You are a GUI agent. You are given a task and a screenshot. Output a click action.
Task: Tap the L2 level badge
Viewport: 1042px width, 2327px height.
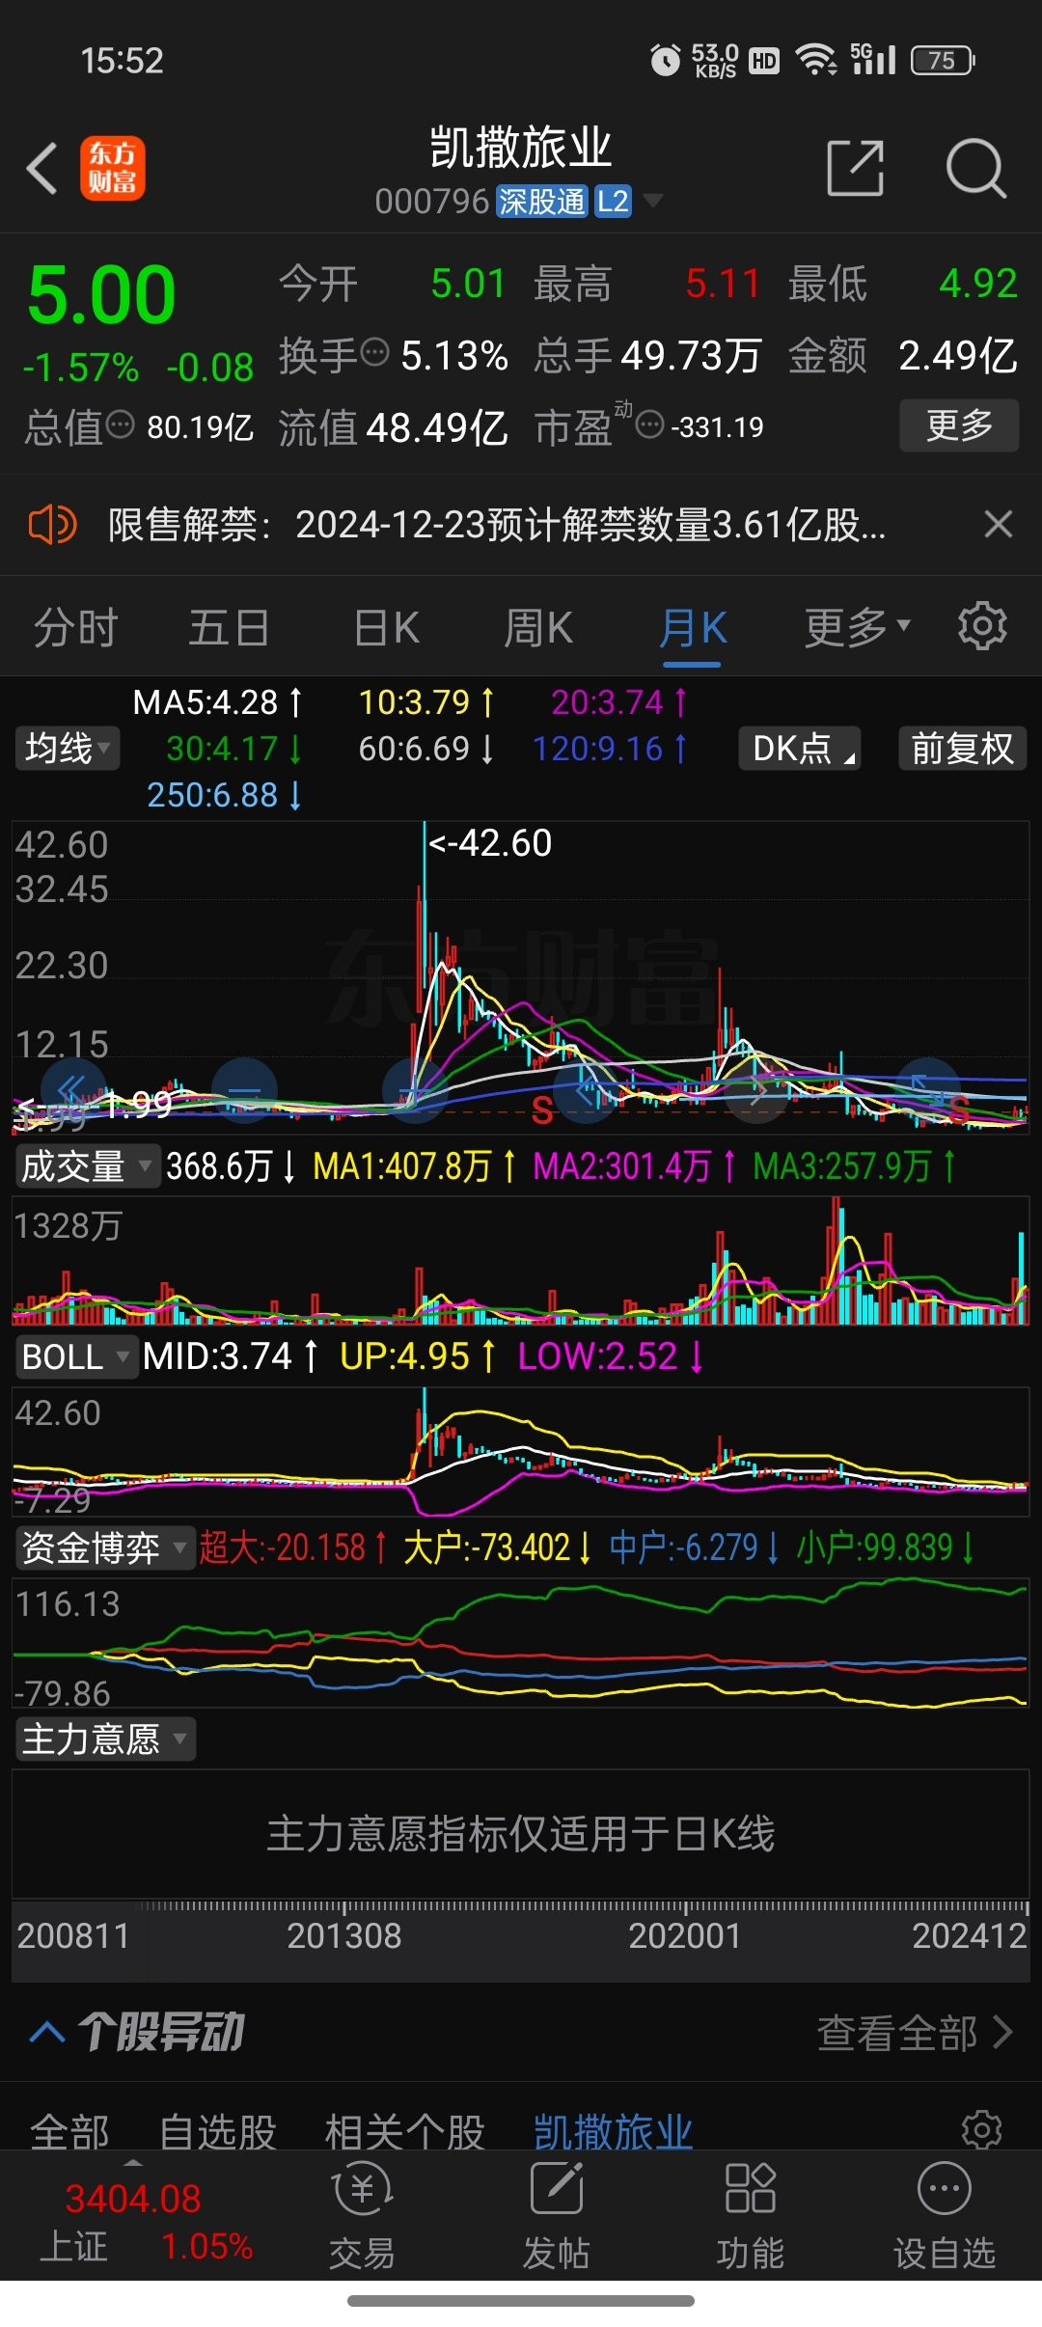tap(613, 201)
